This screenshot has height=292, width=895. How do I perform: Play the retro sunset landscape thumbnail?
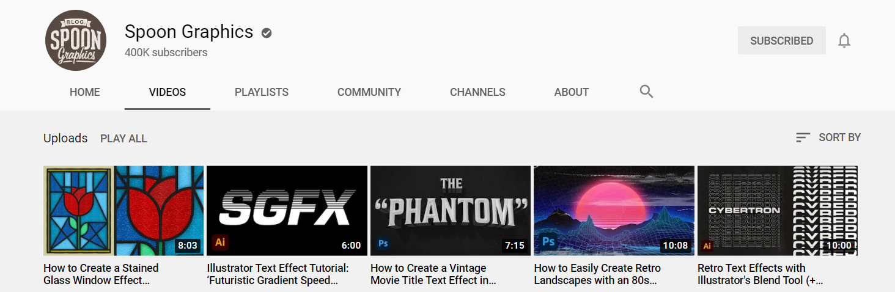point(614,211)
